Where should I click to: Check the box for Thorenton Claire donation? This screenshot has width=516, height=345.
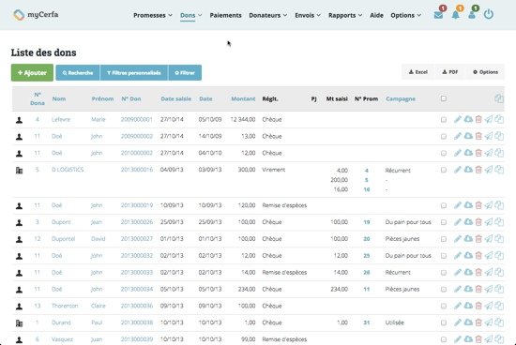443,307
